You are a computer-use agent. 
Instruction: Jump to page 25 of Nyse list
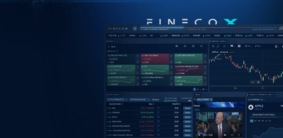click(x=203, y=89)
